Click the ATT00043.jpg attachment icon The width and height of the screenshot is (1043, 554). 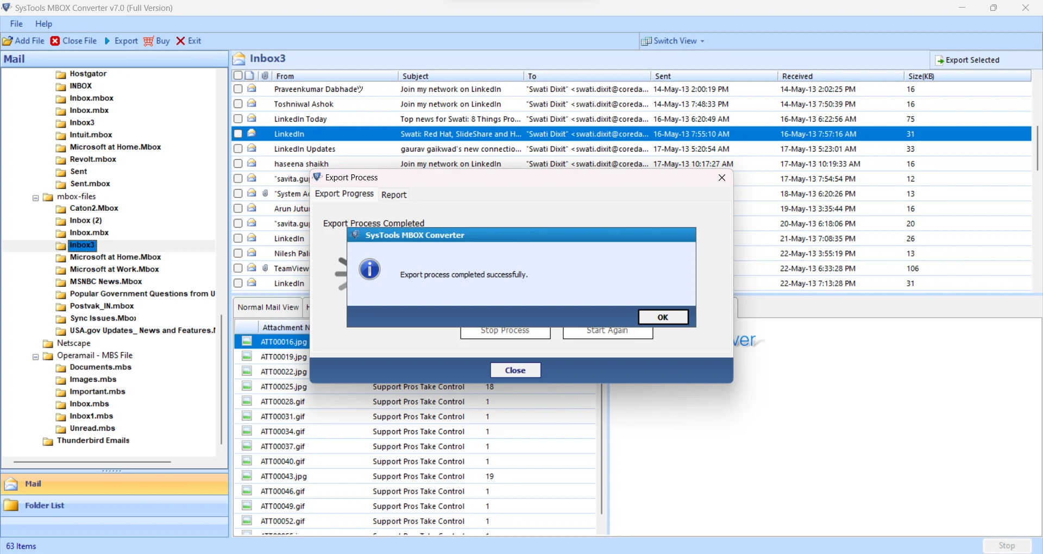pos(247,476)
